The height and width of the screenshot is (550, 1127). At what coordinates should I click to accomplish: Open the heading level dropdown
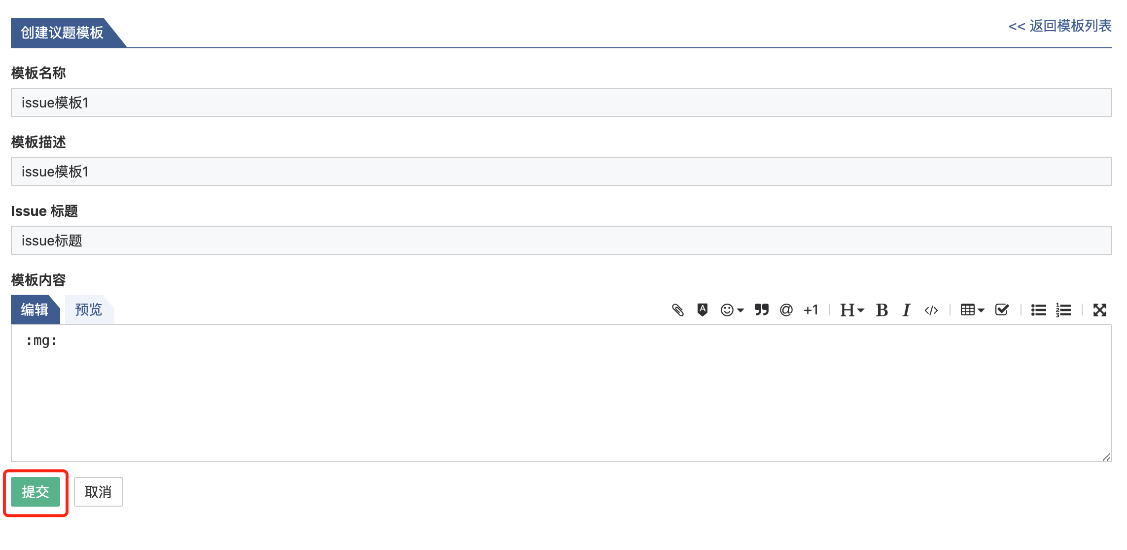point(852,310)
